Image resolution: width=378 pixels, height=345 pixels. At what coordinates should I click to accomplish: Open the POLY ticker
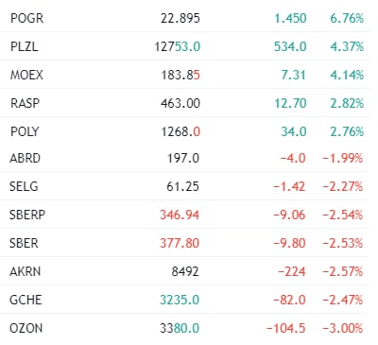coord(25,131)
